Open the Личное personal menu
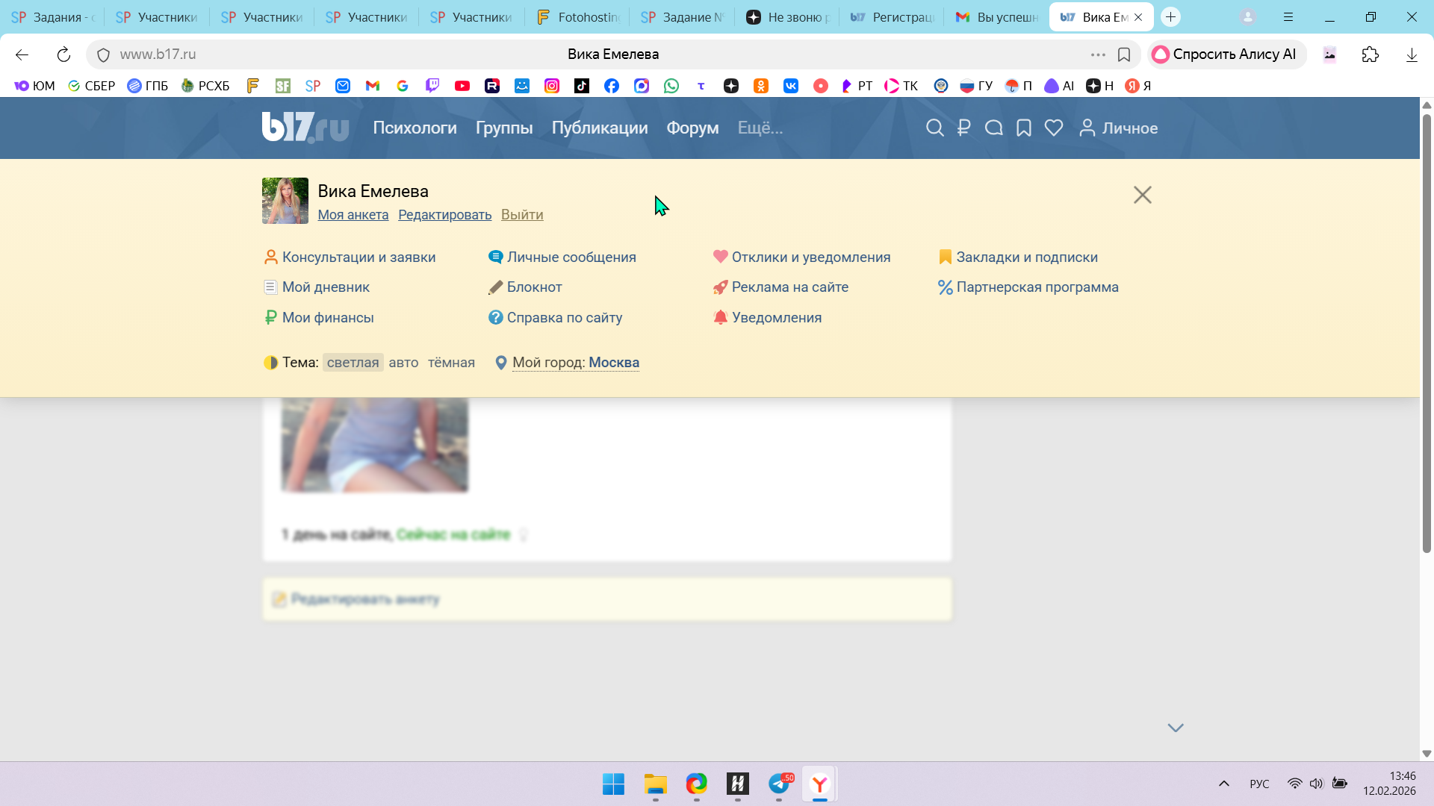Image resolution: width=1434 pixels, height=806 pixels. click(1118, 128)
